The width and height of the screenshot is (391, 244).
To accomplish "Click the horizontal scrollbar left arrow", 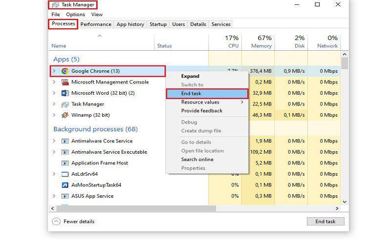I will (53, 208).
